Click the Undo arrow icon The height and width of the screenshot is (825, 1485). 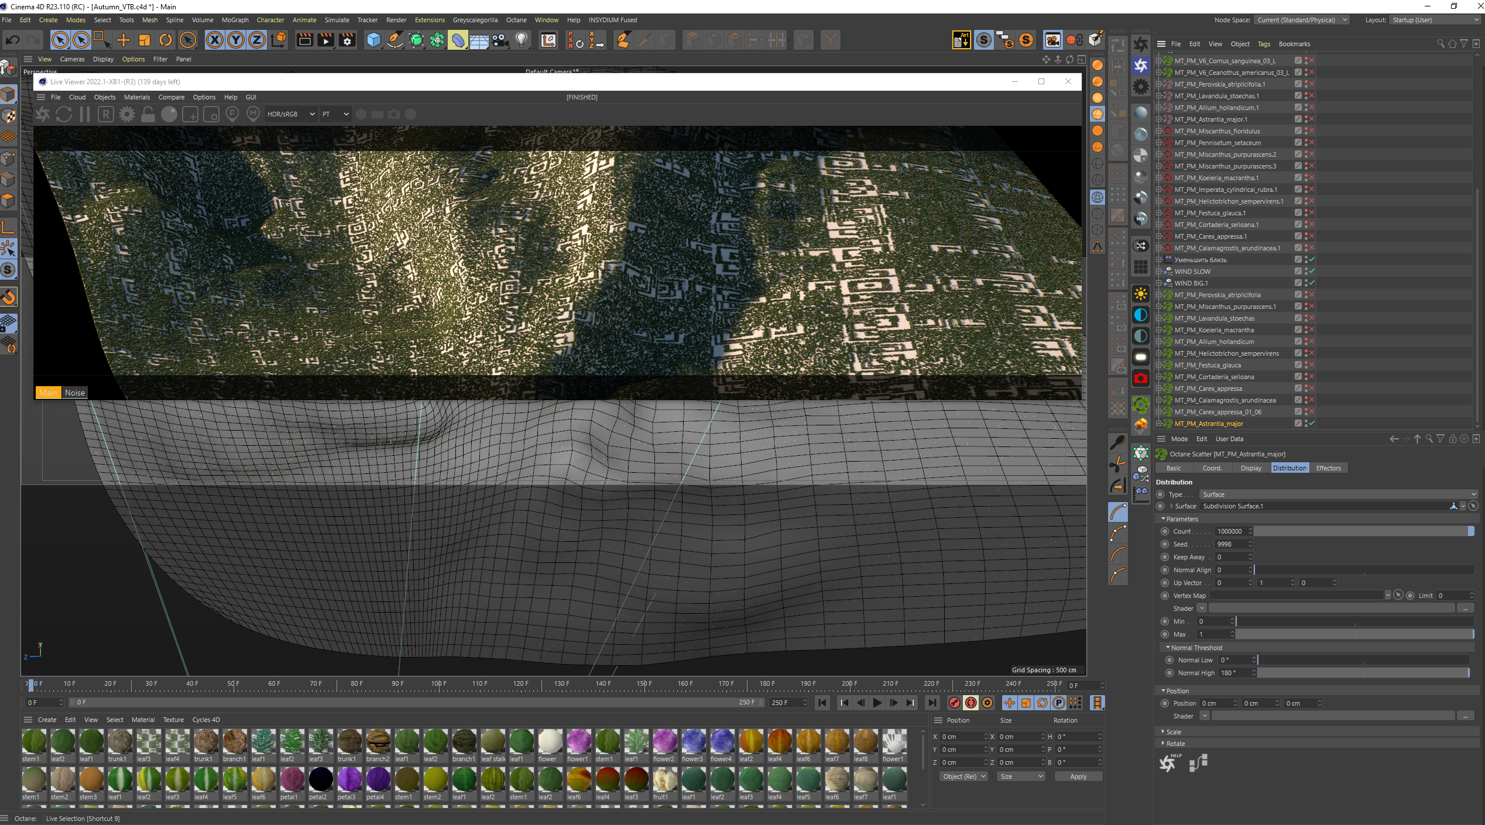(12, 40)
